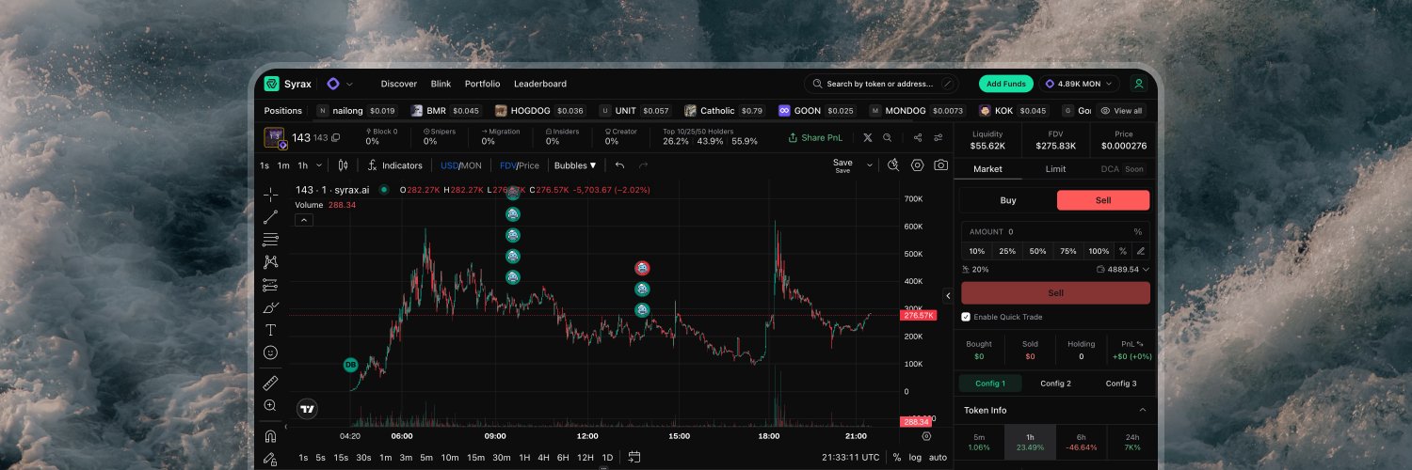
Task: Choose the horizontal lines Fibonacci tool
Action: click(271, 240)
